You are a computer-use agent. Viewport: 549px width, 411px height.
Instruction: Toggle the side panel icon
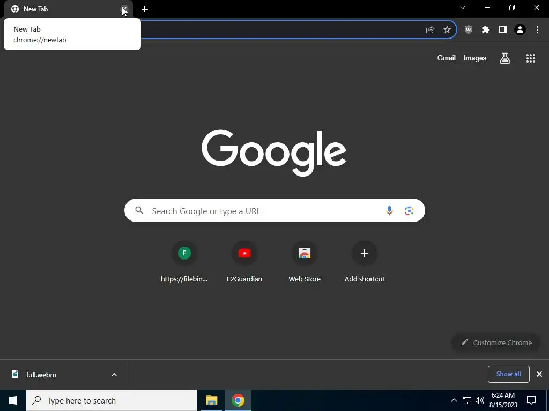pyautogui.click(x=503, y=30)
